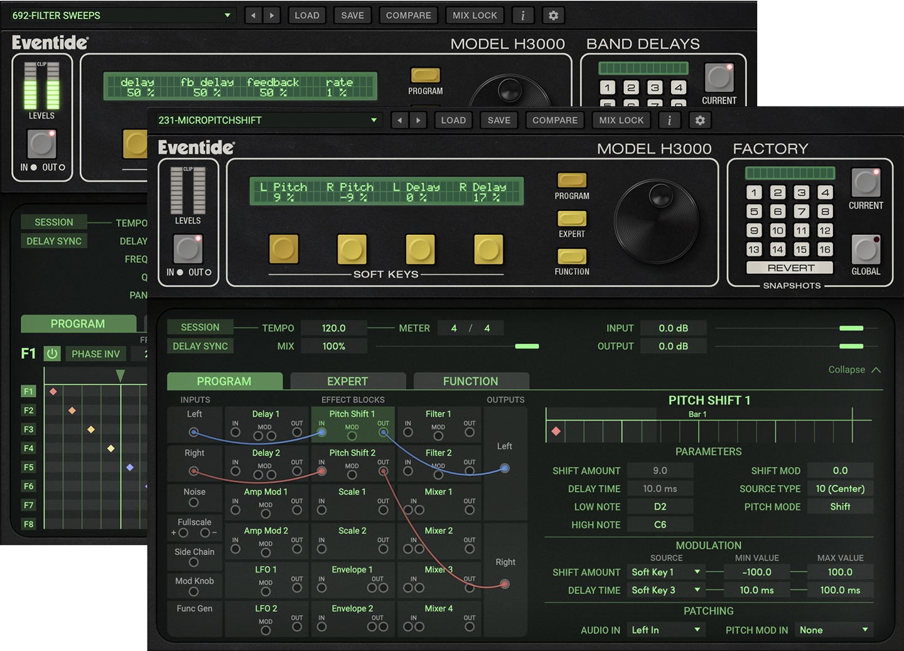Select the Pitch Shift 2 effect block
The height and width of the screenshot is (651, 904).
point(352,463)
